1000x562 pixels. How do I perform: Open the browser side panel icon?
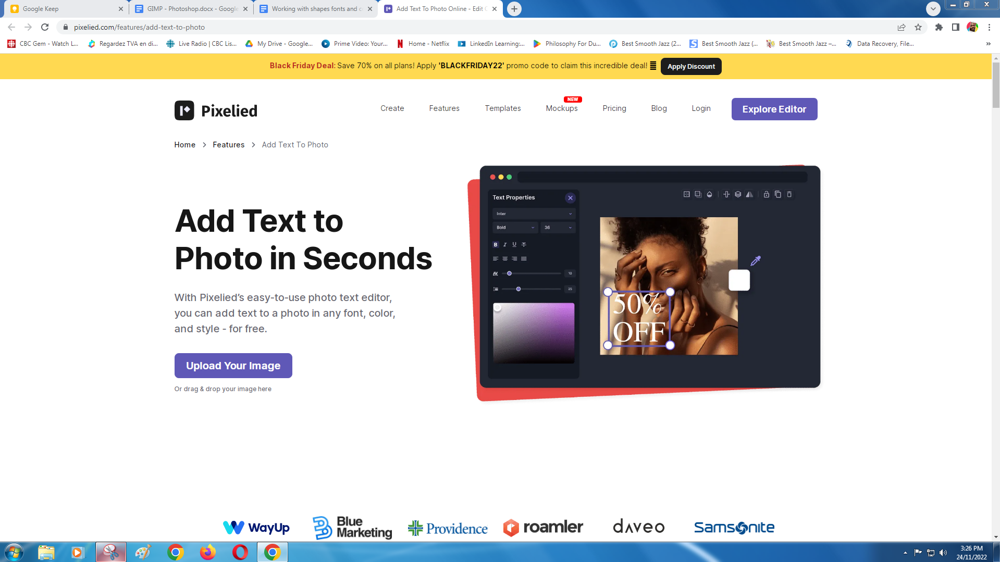coord(955,27)
